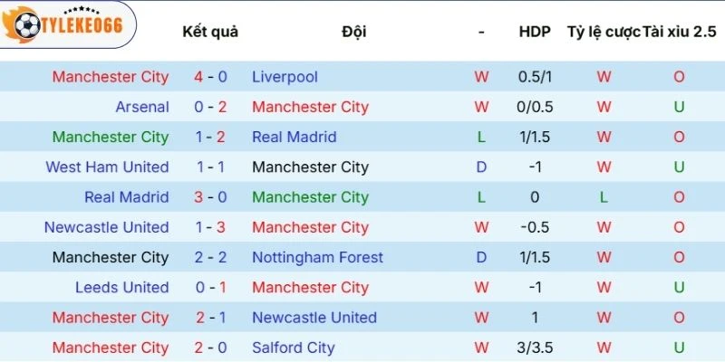Click the Đội column header
Viewport: 725px width, 362px height.
pos(354,32)
